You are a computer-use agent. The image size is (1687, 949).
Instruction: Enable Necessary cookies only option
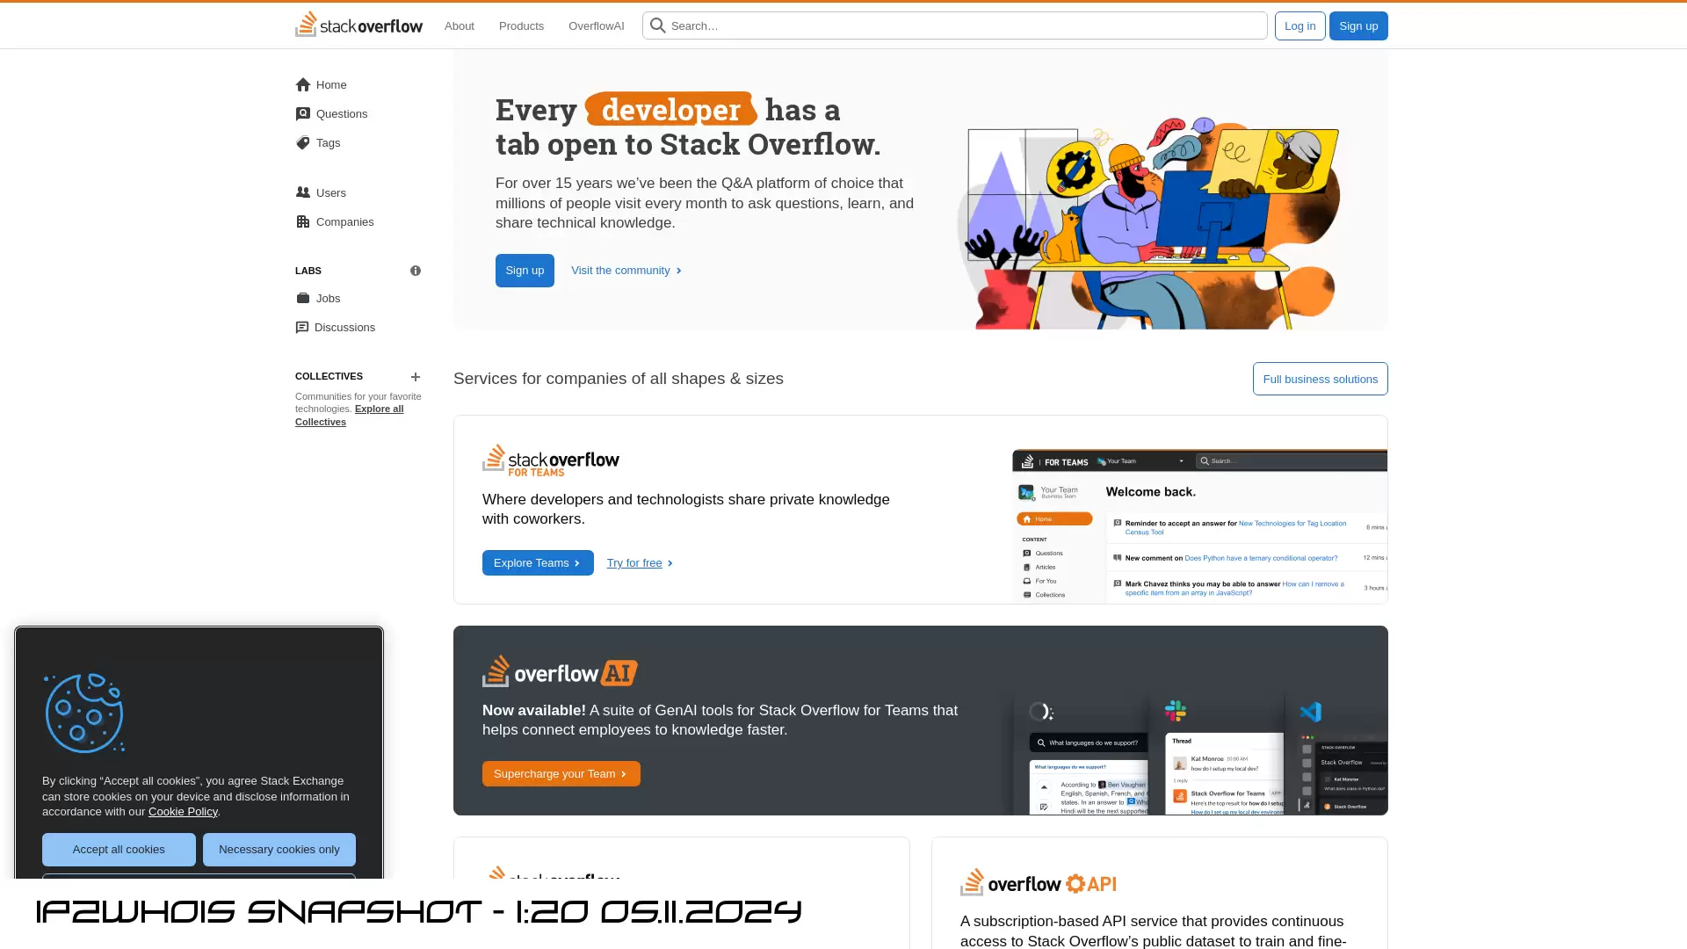tap(279, 848)
